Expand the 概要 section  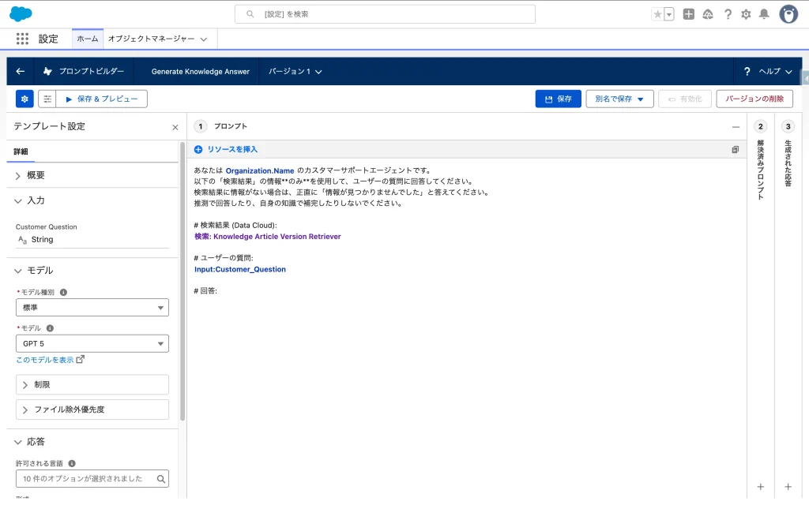19,175
